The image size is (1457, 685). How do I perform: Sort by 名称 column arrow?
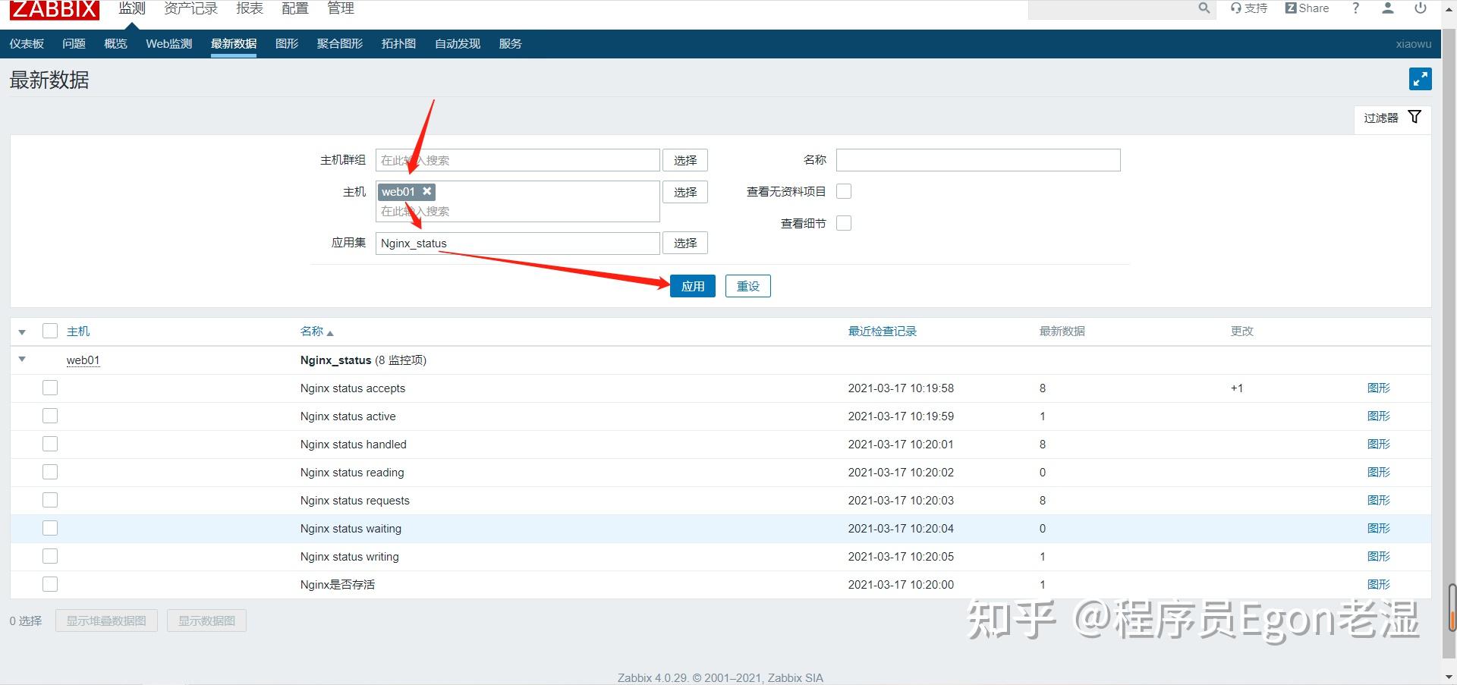point(330,333)
